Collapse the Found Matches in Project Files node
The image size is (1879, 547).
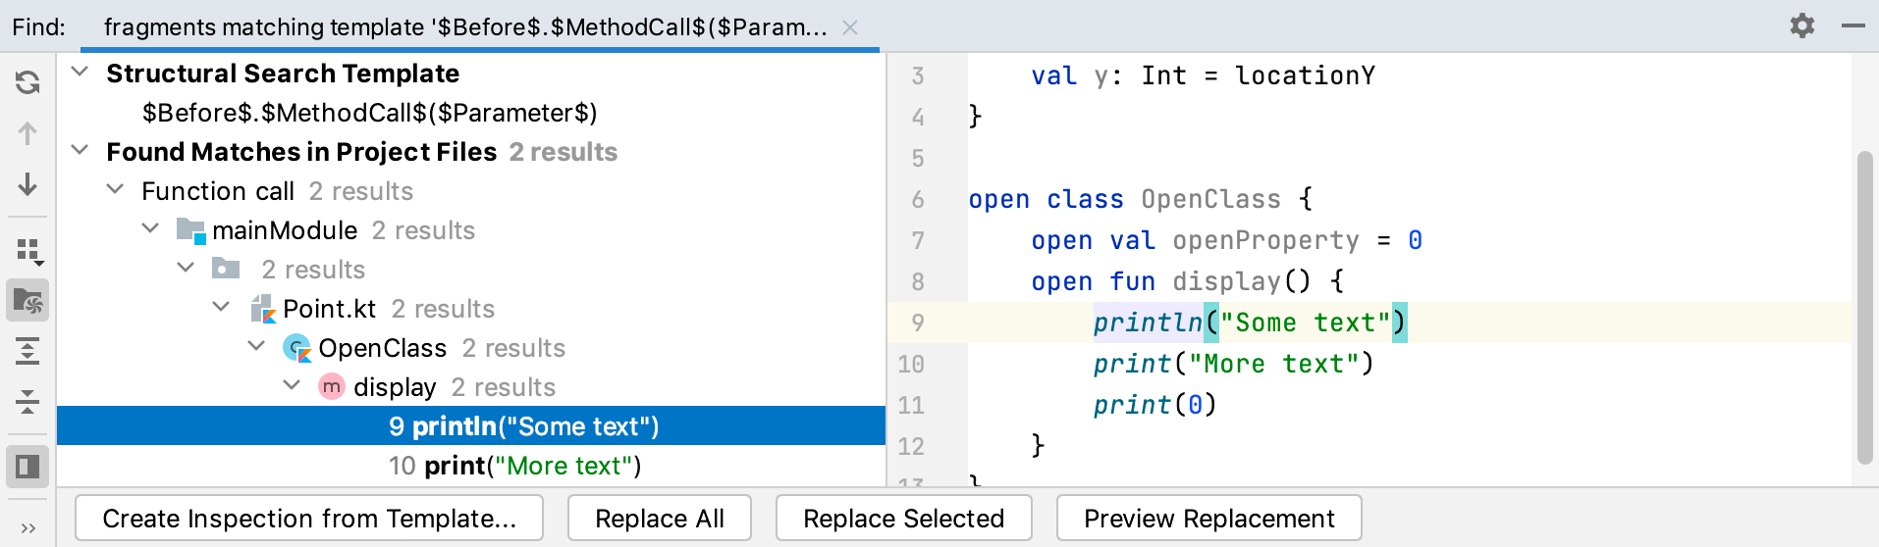pos(81,150)
